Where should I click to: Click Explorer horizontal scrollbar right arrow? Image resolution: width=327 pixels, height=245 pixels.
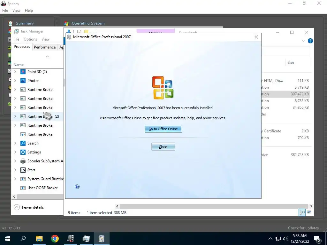click(311, 206)
